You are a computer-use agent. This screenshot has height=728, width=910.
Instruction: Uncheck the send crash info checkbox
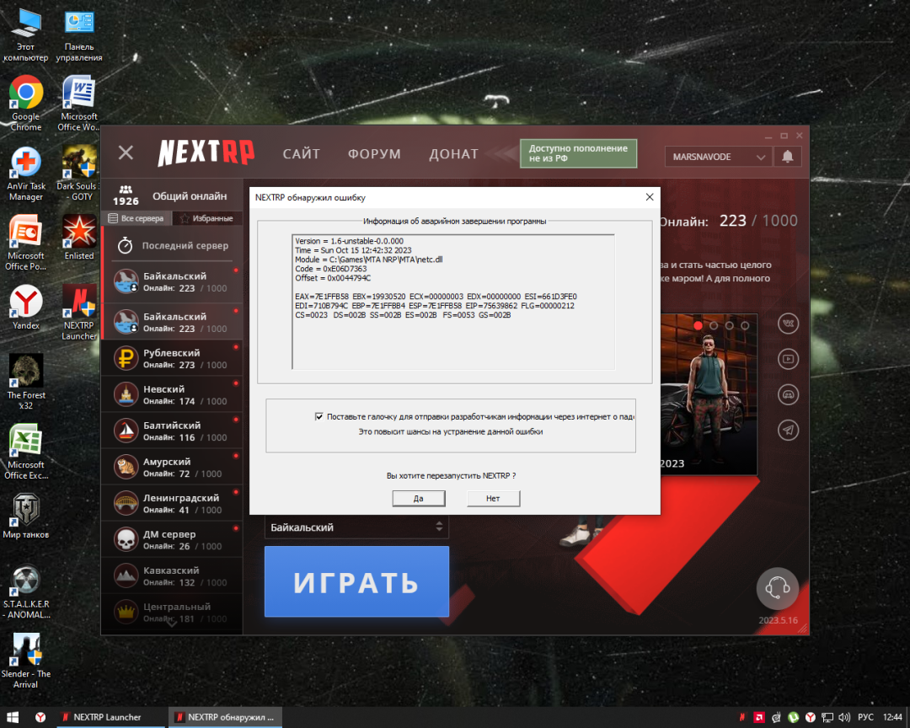click(318, 416)
